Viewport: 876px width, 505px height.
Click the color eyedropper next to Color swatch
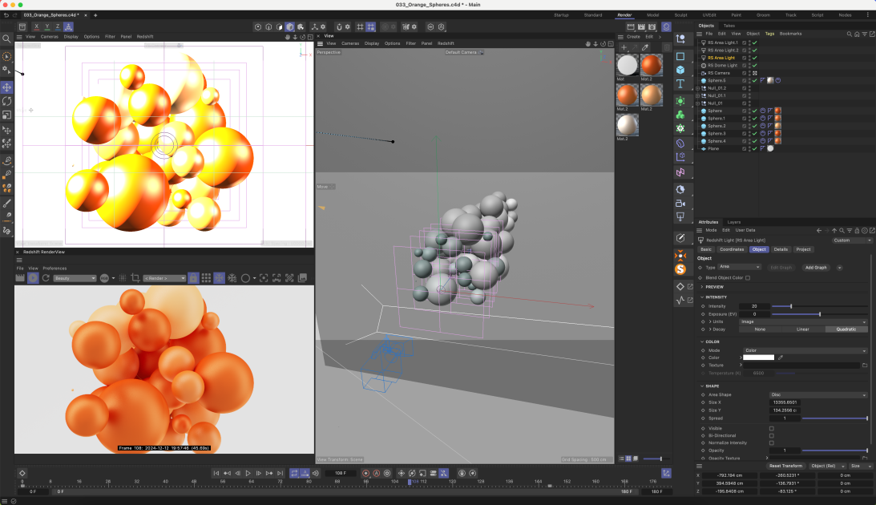pyautogui.click(x=781, y=358)
